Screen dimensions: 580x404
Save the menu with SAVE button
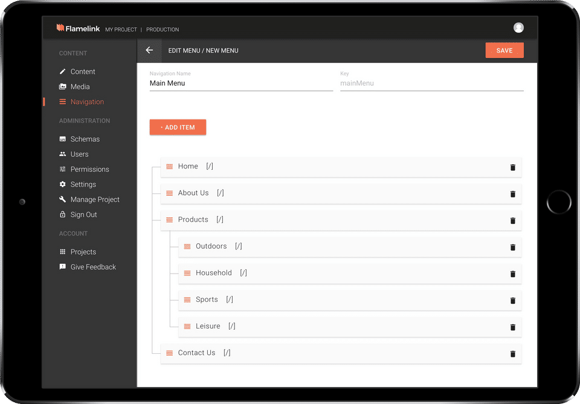pos(504,50)
